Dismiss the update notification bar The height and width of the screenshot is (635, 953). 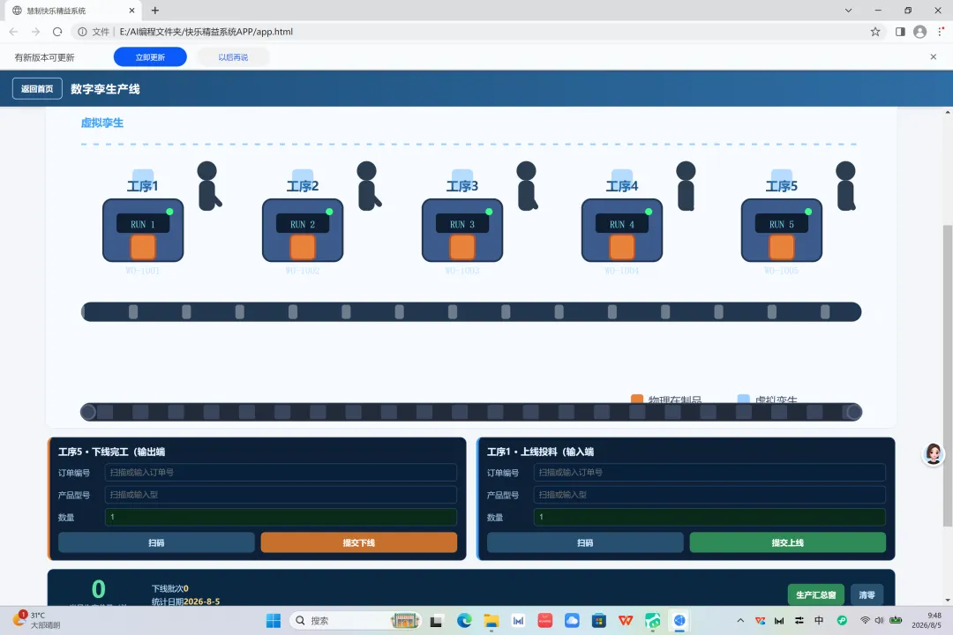click(933, 56)
